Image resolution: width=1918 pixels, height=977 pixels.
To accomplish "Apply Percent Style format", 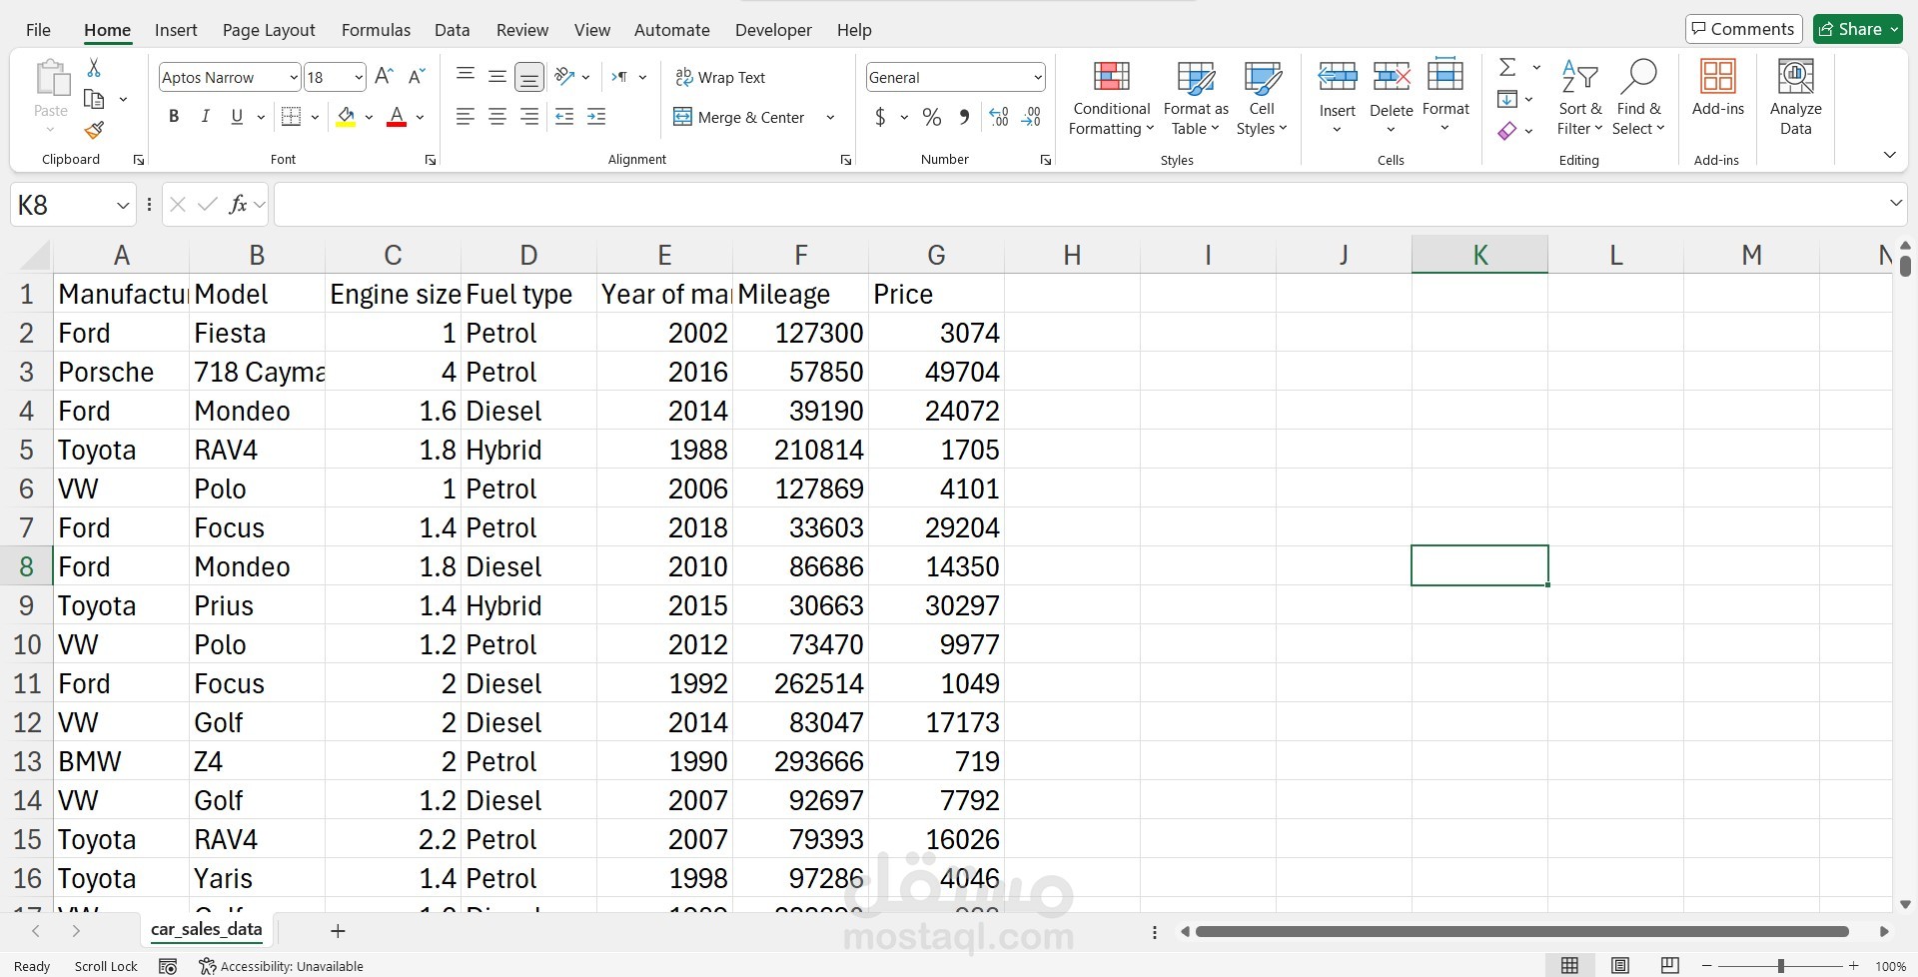I will click(932, 117).
